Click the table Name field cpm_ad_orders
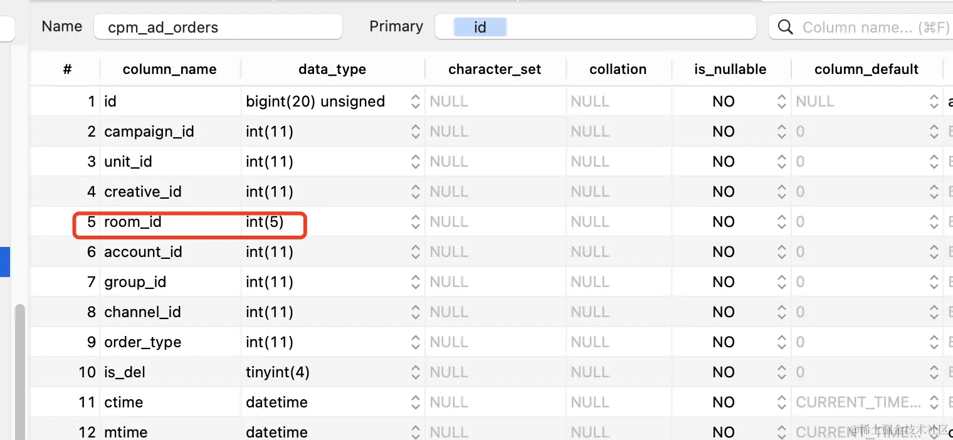953x440 pixels. coord(218,27)
